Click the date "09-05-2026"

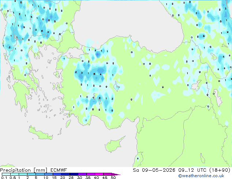click(x=158, y=170)
